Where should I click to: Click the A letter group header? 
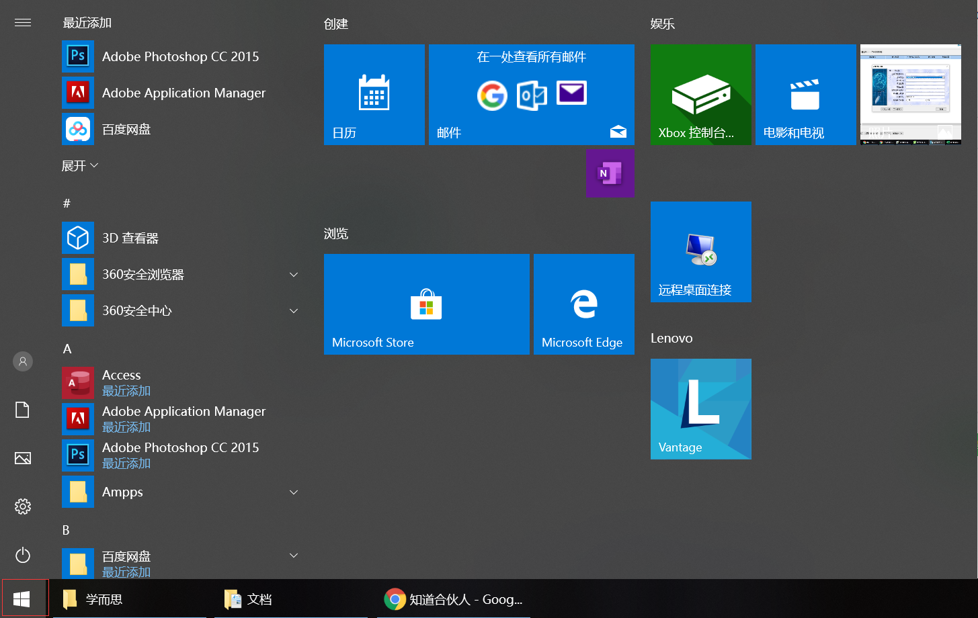[67, 349]
